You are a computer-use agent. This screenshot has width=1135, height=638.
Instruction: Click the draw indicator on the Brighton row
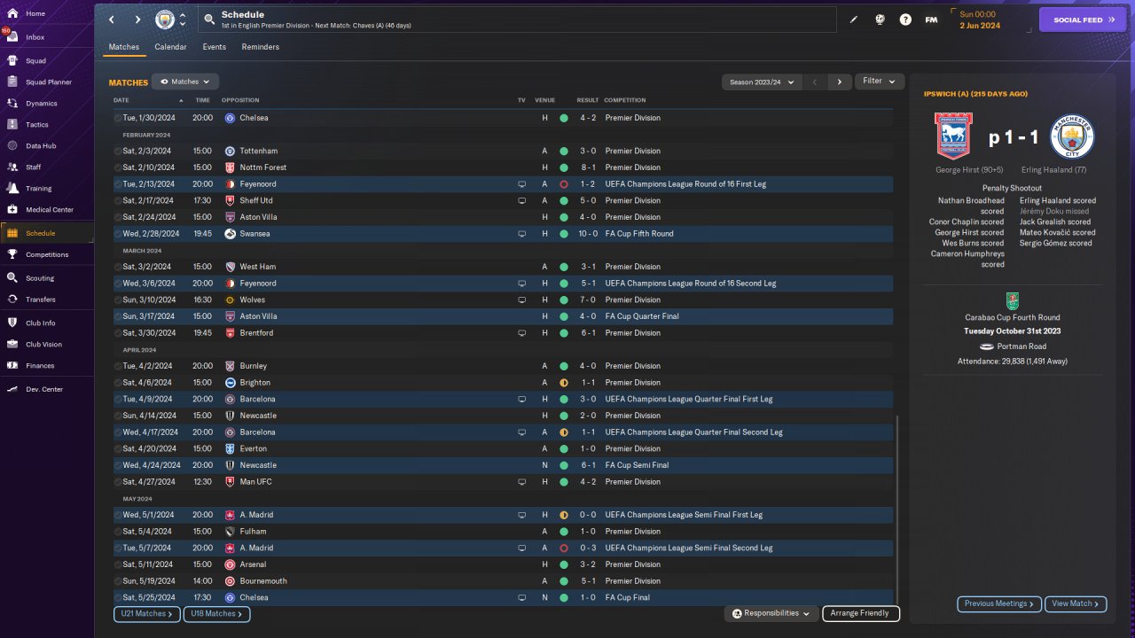click(563, 383)
